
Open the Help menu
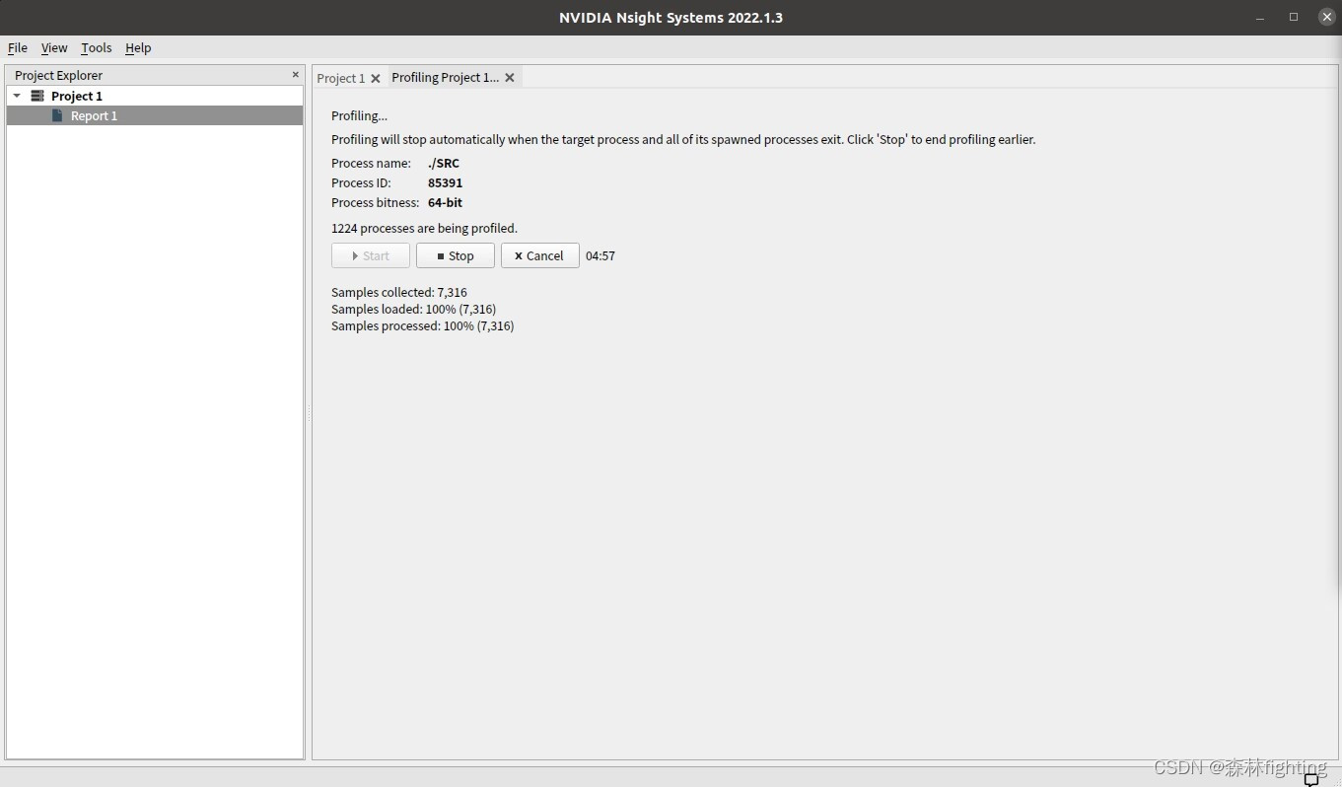138,47
